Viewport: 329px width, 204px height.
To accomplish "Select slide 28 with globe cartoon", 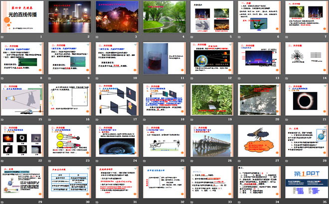I will 307,141.
